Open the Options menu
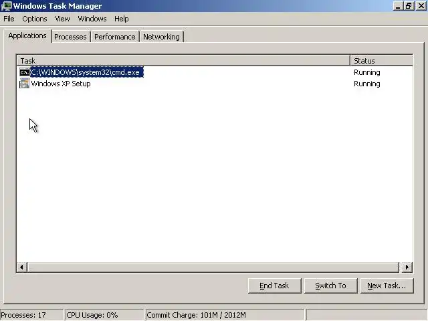This screenshot has width=428, height=321. [35, 19]
